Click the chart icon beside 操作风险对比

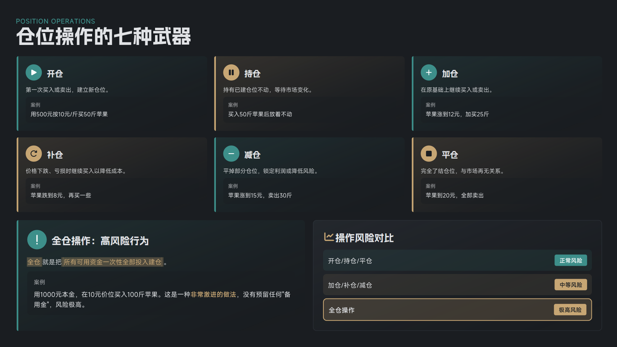[x=328, y=237]
